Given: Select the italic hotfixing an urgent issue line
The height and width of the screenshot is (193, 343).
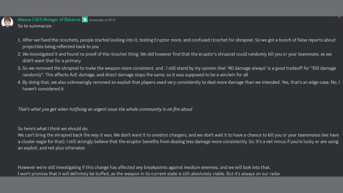Looking at the screenshot, I should coord(105,109).
